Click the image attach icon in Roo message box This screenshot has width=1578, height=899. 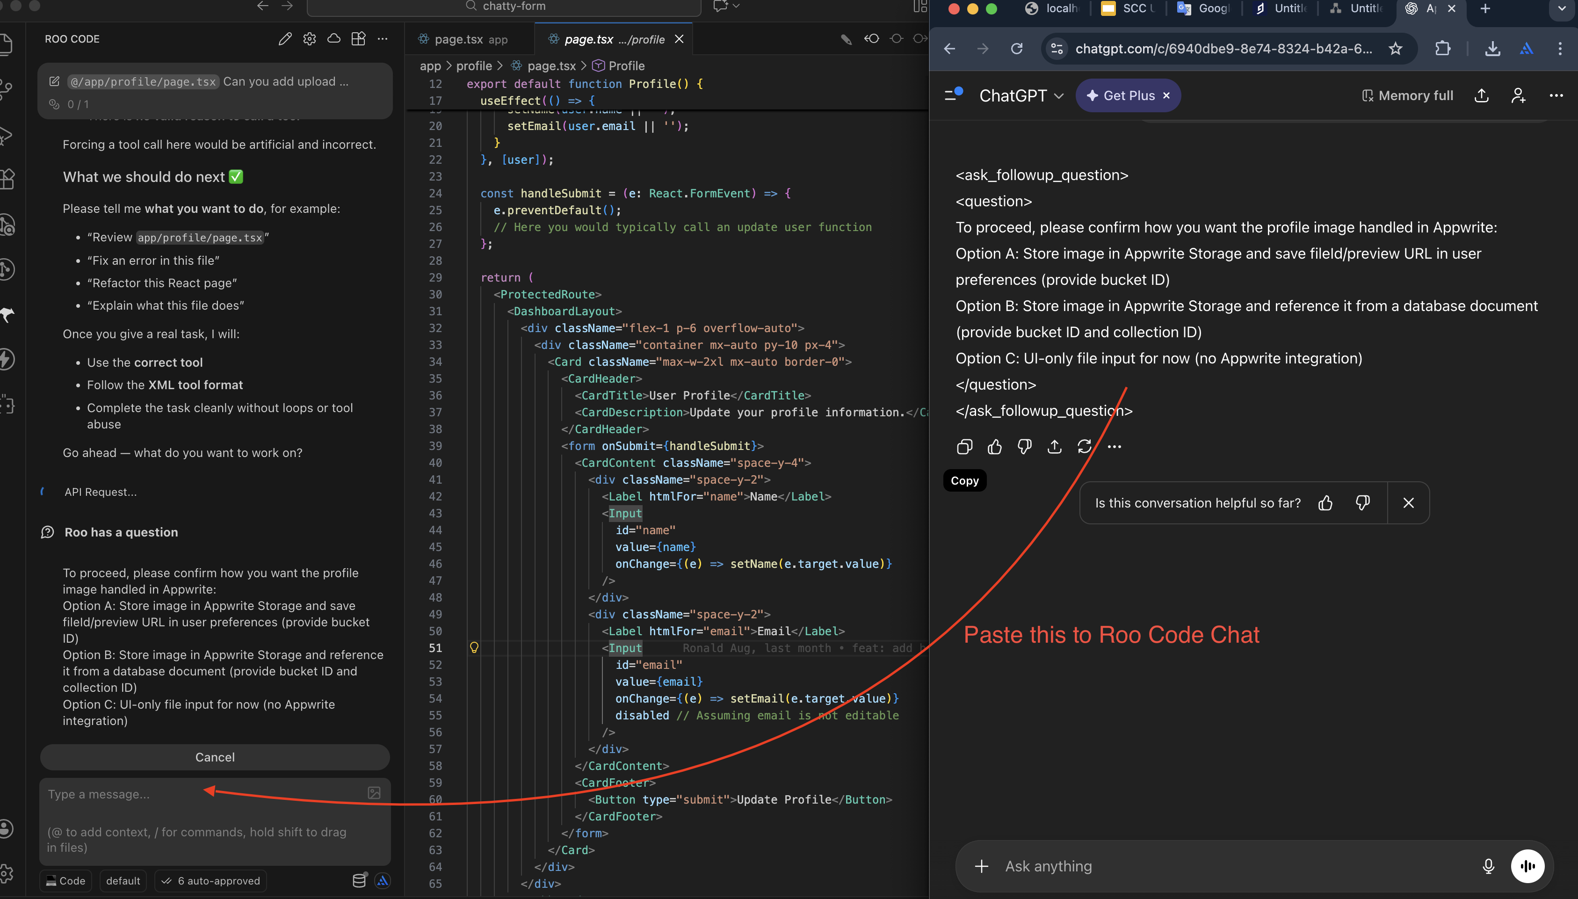(374, 793)
